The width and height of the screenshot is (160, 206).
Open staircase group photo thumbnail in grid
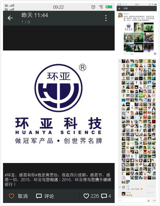point(149,37)
